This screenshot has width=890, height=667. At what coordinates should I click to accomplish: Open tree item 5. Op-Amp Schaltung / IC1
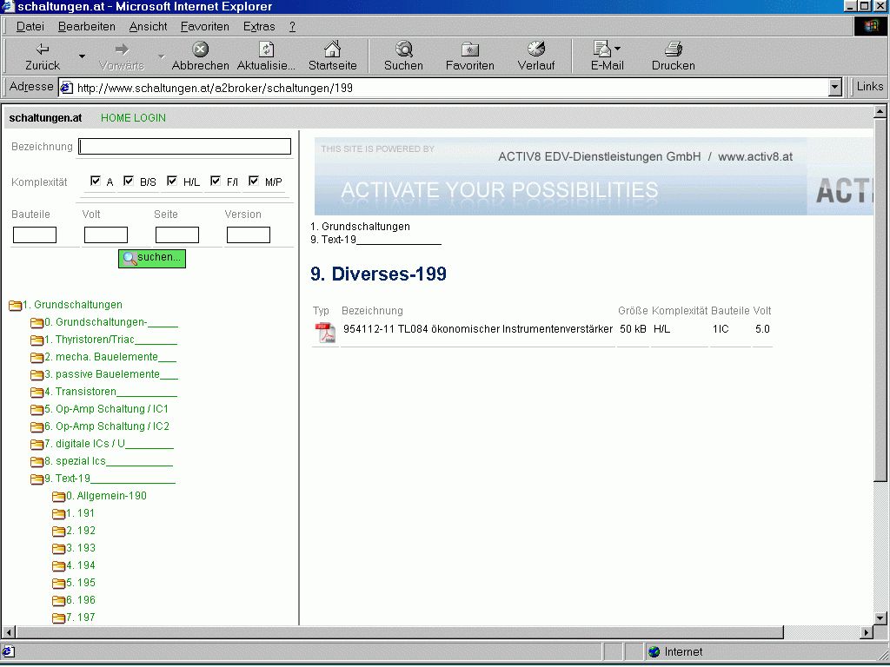pos(106,409)
